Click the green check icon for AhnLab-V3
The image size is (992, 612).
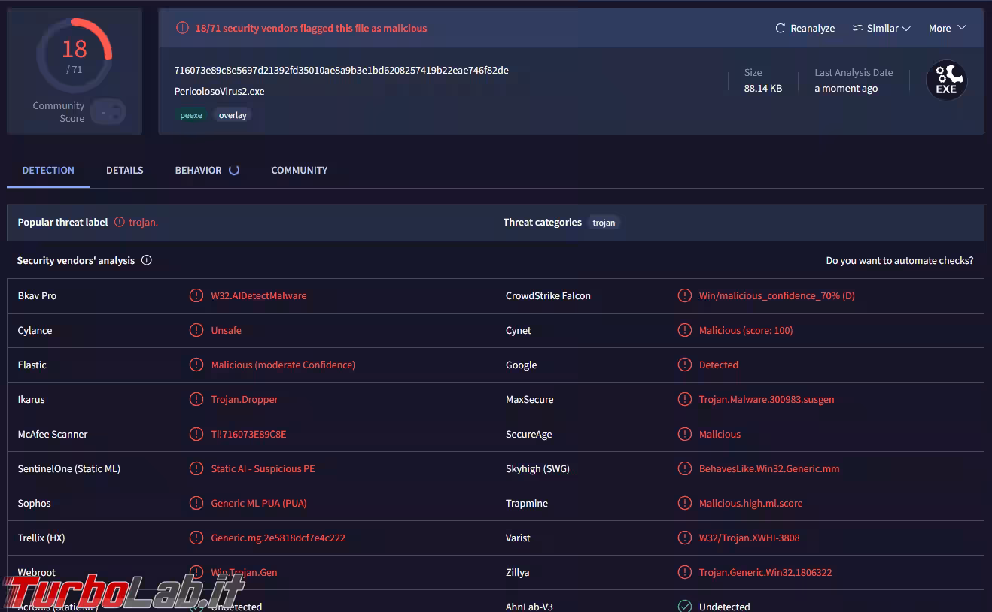tap(685, 606)
